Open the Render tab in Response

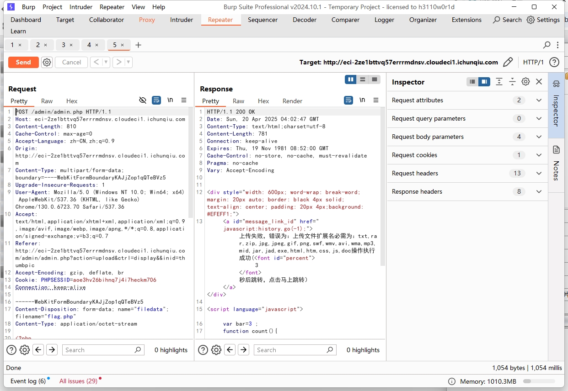[292, 101]
